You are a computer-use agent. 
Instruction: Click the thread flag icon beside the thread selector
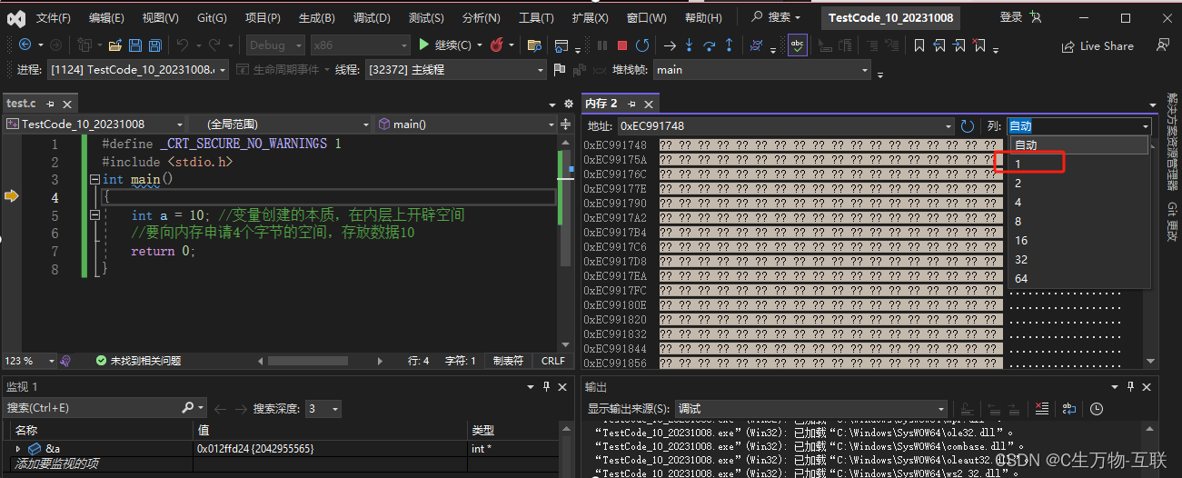tap(559, 69)
